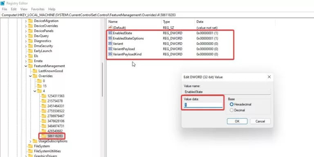Screen dimensions: 314x157
Task: Select the 215754378 folder icon
Action: coord(44,101)
